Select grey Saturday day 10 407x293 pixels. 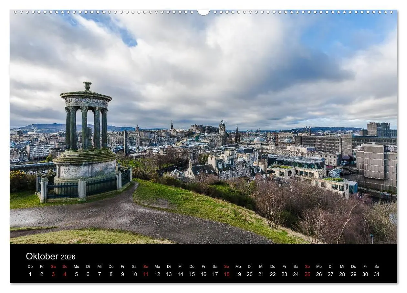134,274
